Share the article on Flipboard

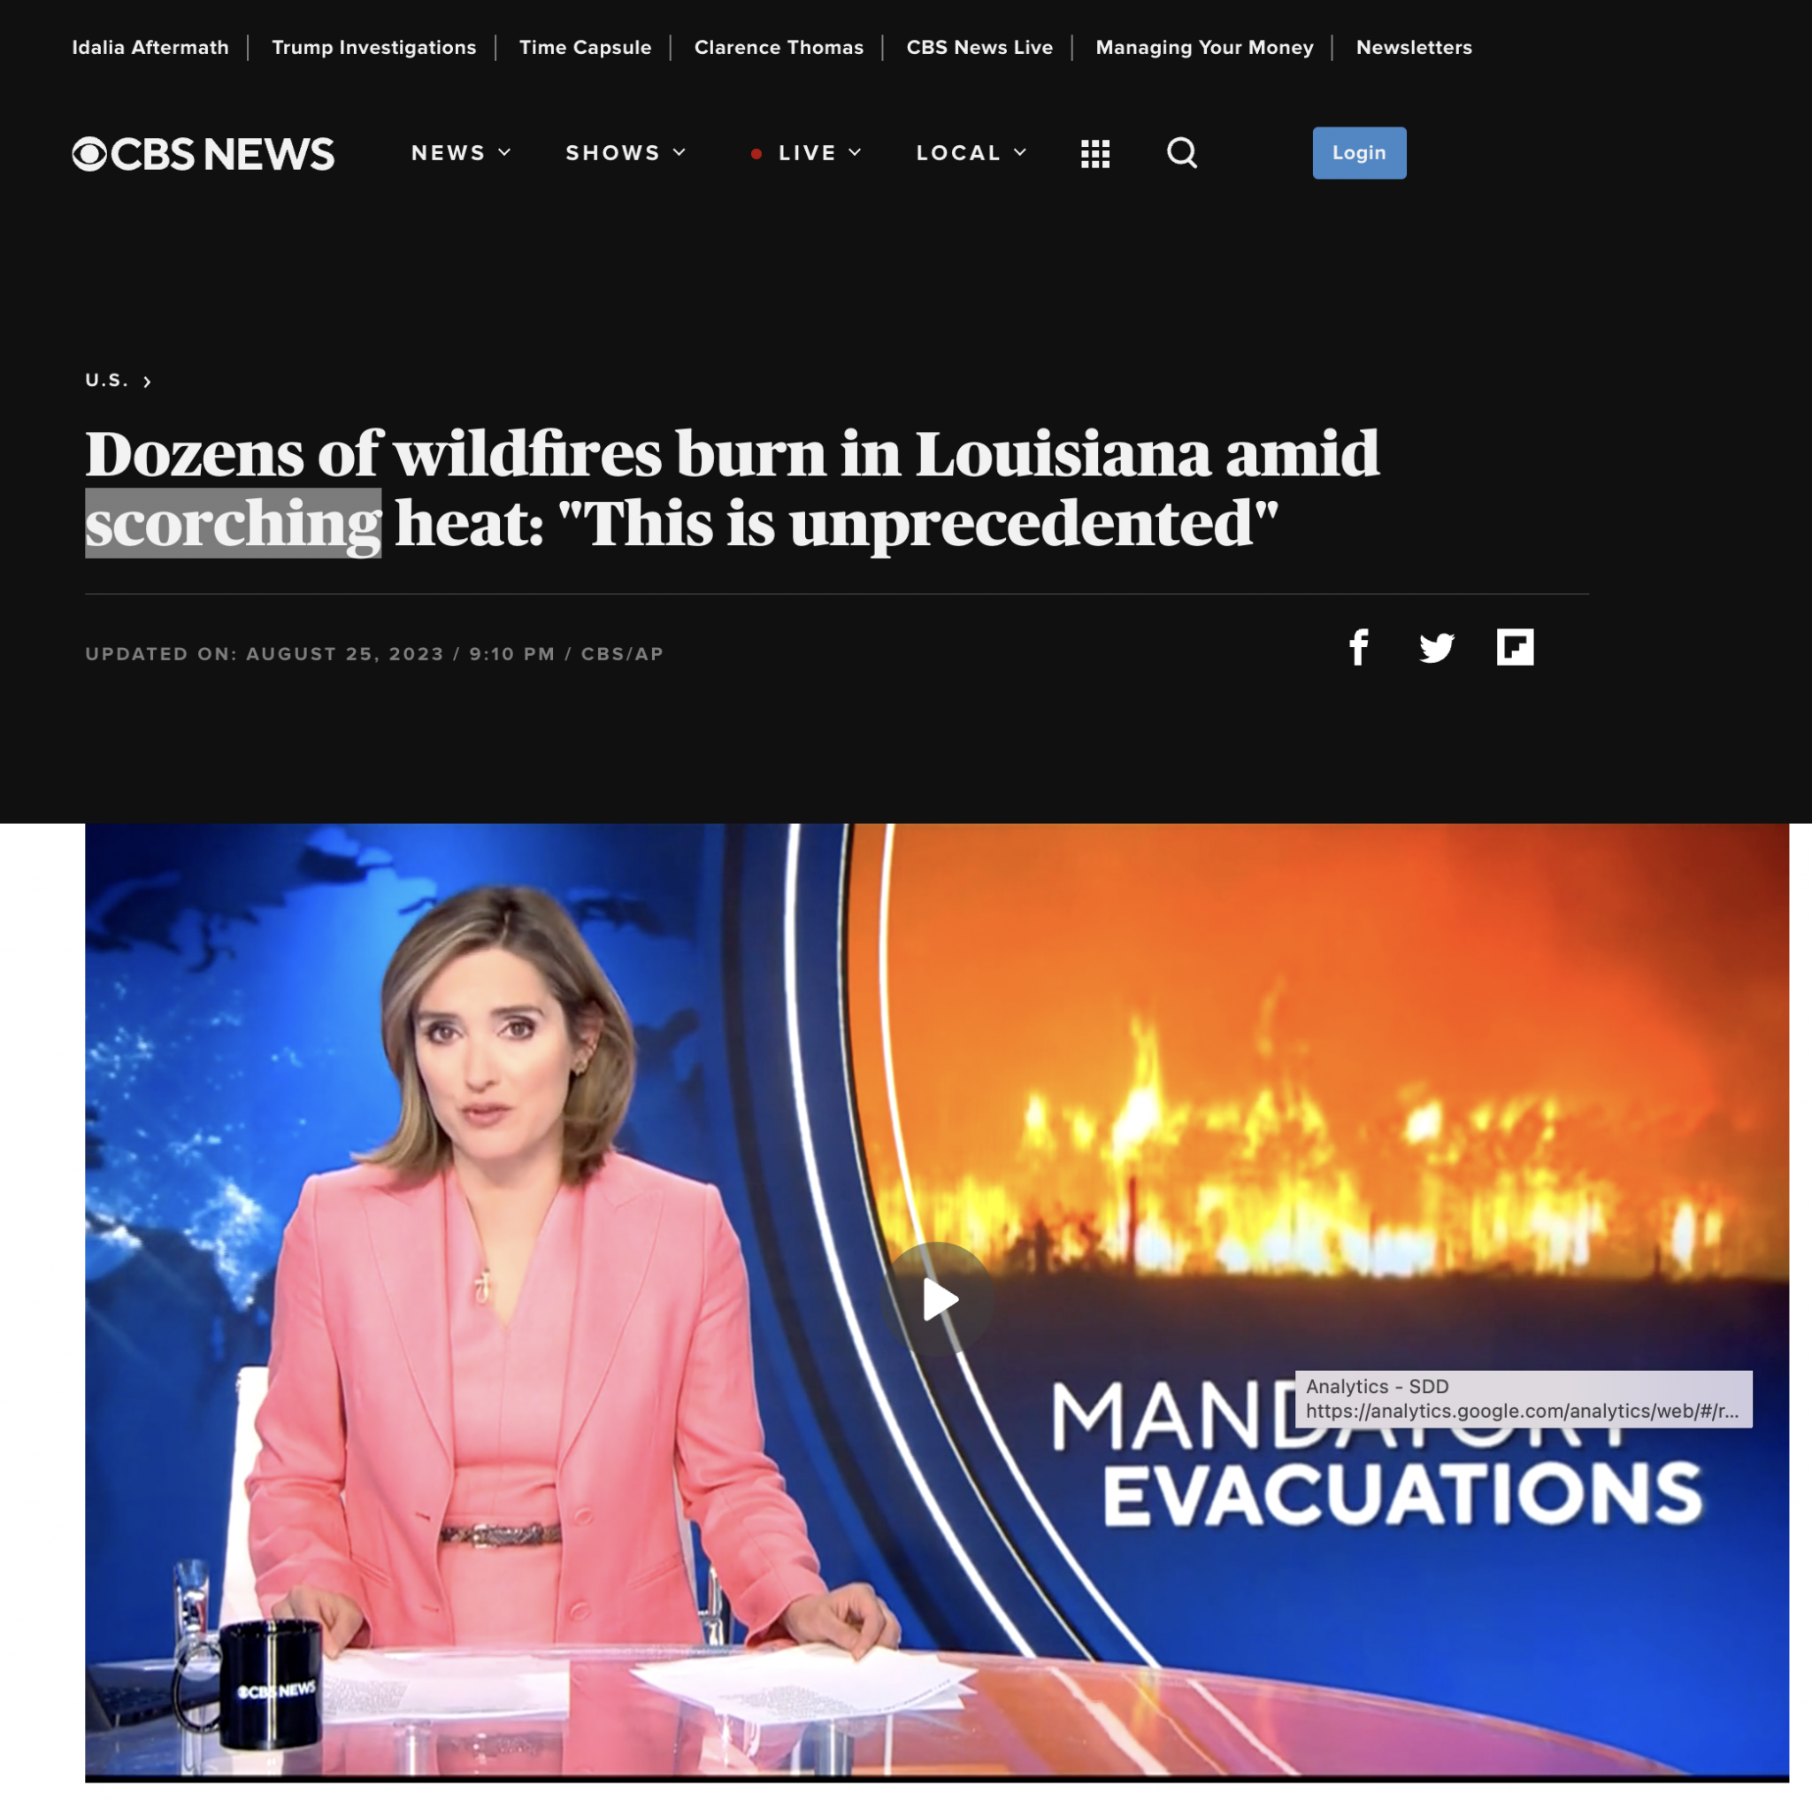(1515, 647)
